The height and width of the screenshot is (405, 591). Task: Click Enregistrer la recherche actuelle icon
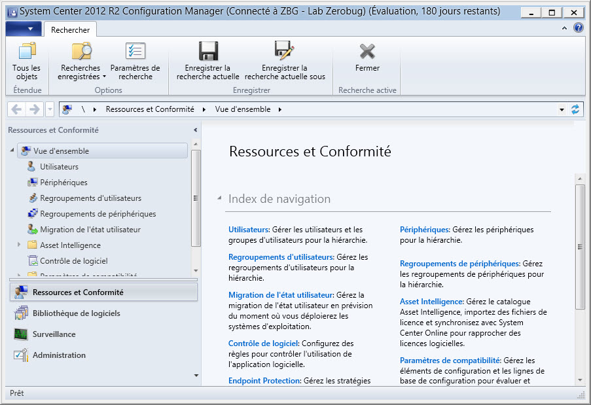tap(208, 52)
